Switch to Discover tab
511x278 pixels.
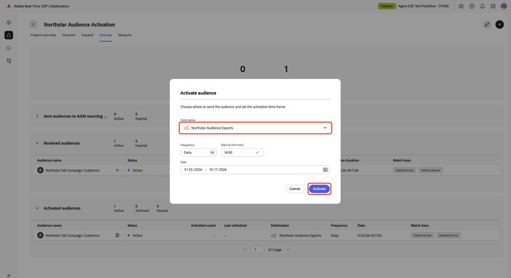(x=69, y=35)
